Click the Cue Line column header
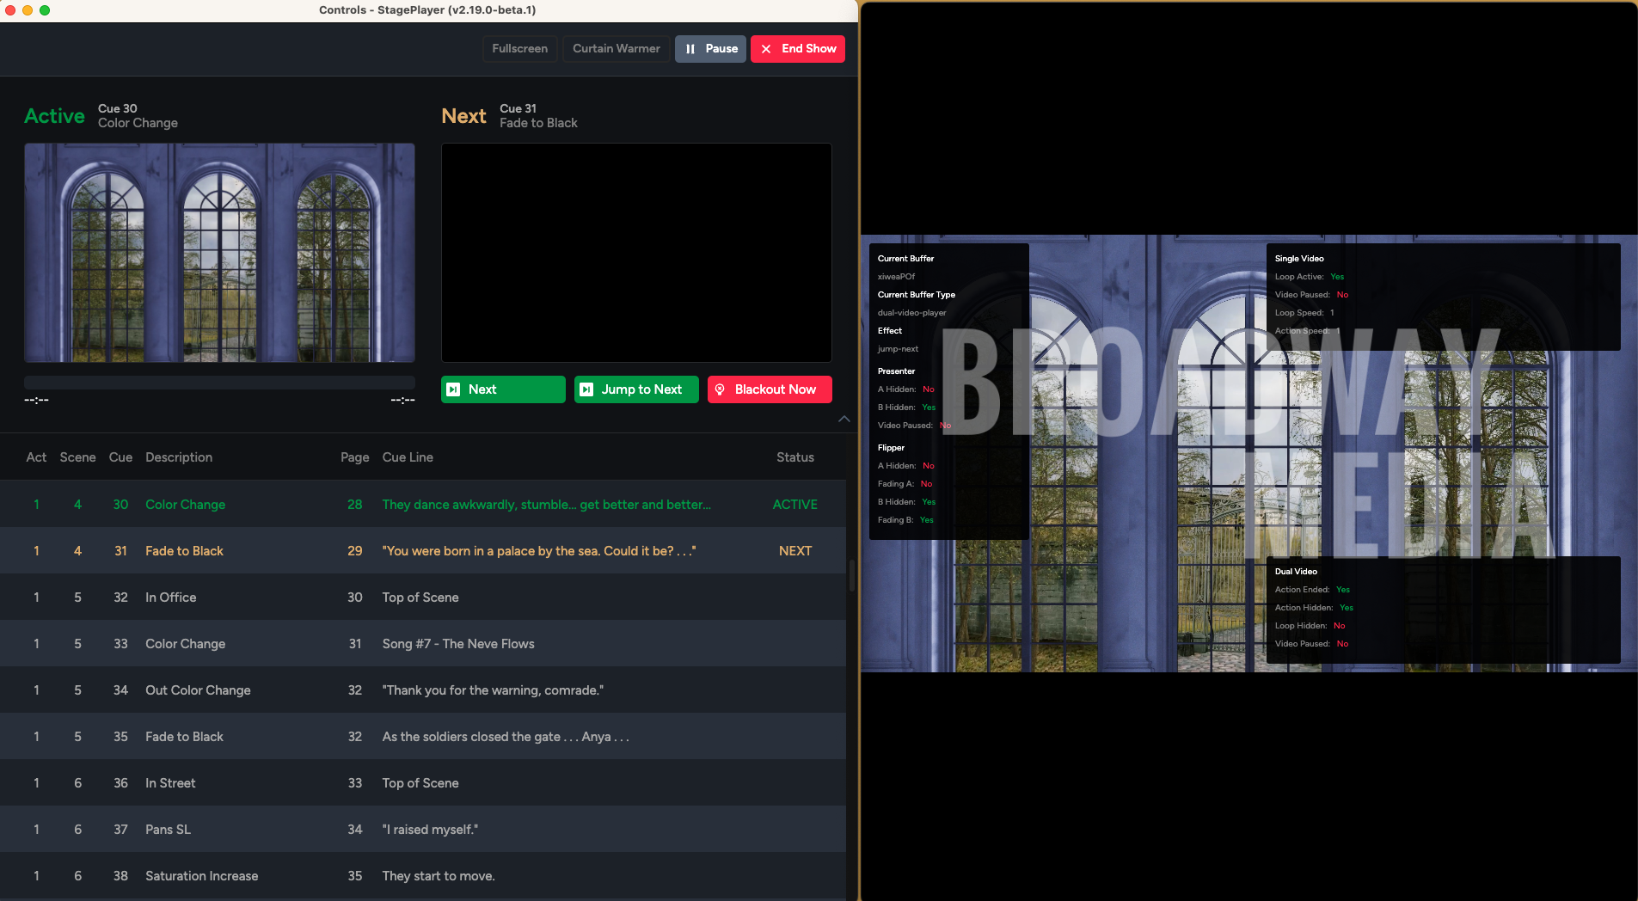The height and width of the screenshot is (901, 1638). [x=408, y=457]
